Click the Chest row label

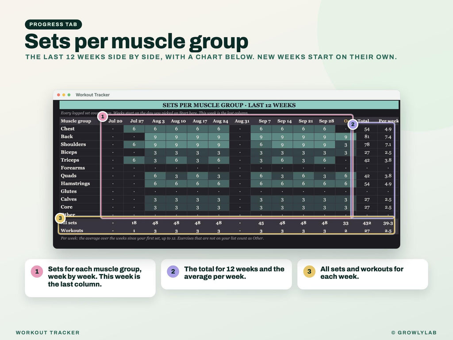(x=67, y=129)
